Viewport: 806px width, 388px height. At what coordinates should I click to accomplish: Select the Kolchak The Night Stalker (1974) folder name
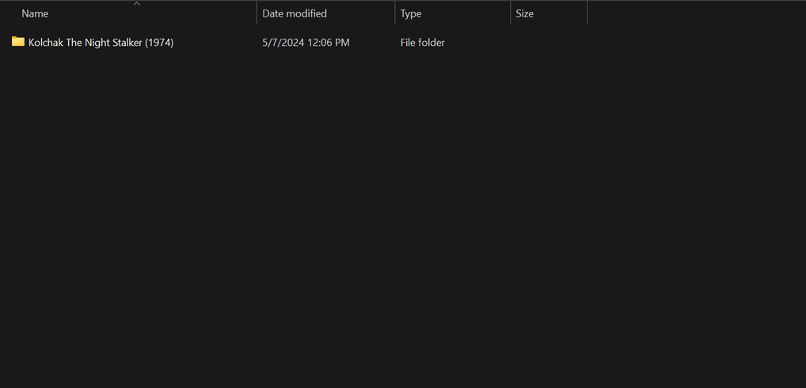[x=101, y=43]
